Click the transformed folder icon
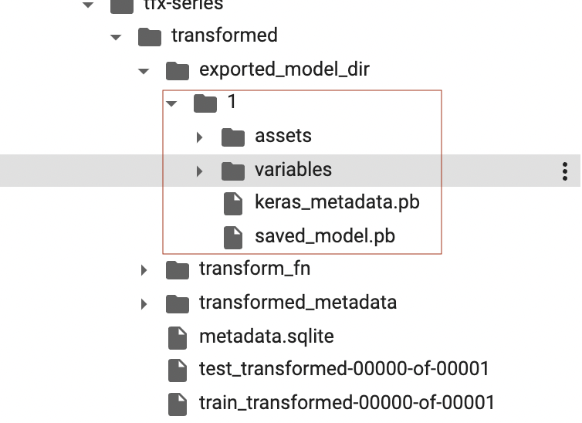582x423 pixels. (149, 36)
